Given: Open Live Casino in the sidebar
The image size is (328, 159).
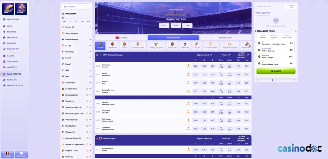Looking at the screenshot, I should [12, 62].
